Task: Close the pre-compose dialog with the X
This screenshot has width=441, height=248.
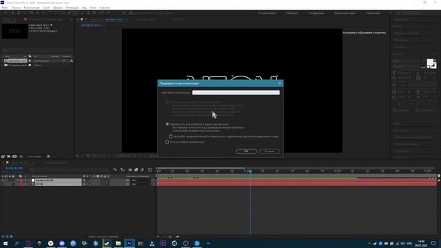Action: pyautogui.click(x=280, y=83)
